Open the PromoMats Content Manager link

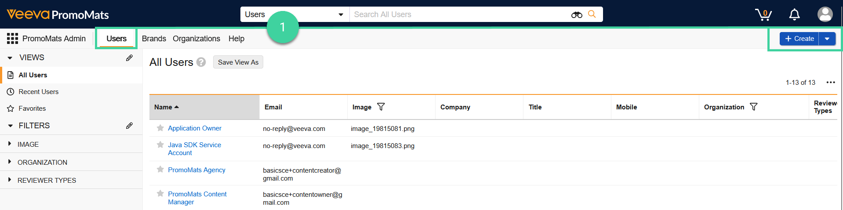click(197, 198)
